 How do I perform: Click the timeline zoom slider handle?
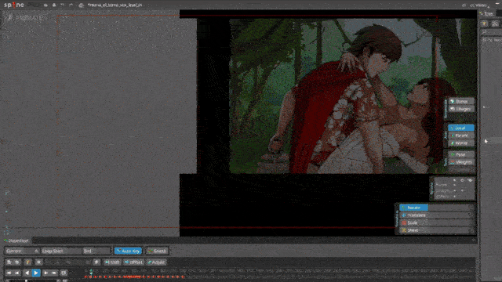coord(26,280)
